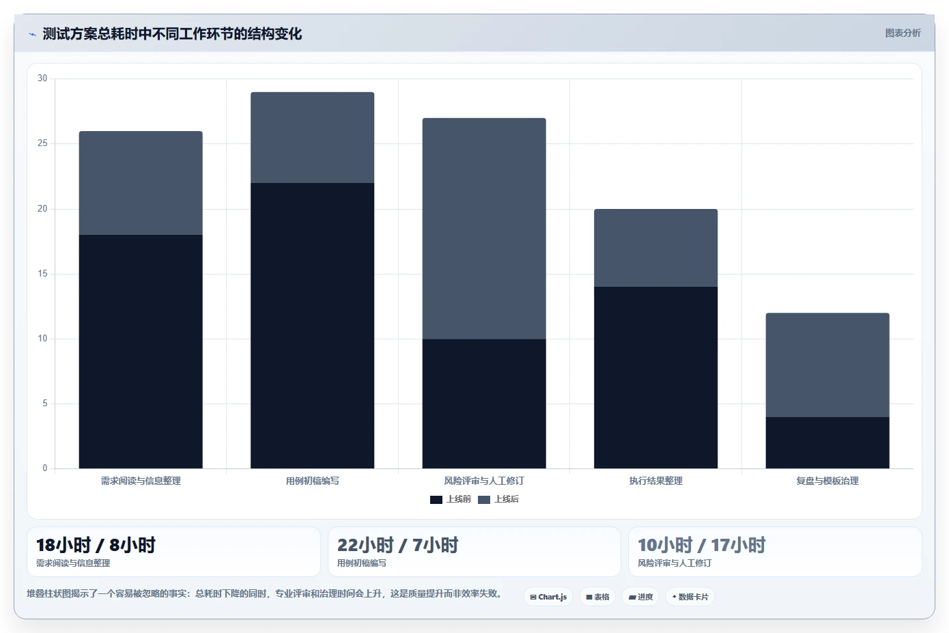Click the 数据卡片 tag chip
Screen dimensions: 949x633
(690, 597)
